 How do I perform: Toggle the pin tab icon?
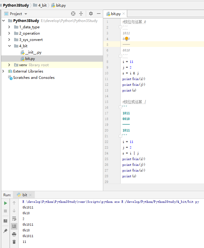click(x=5, y=231)
